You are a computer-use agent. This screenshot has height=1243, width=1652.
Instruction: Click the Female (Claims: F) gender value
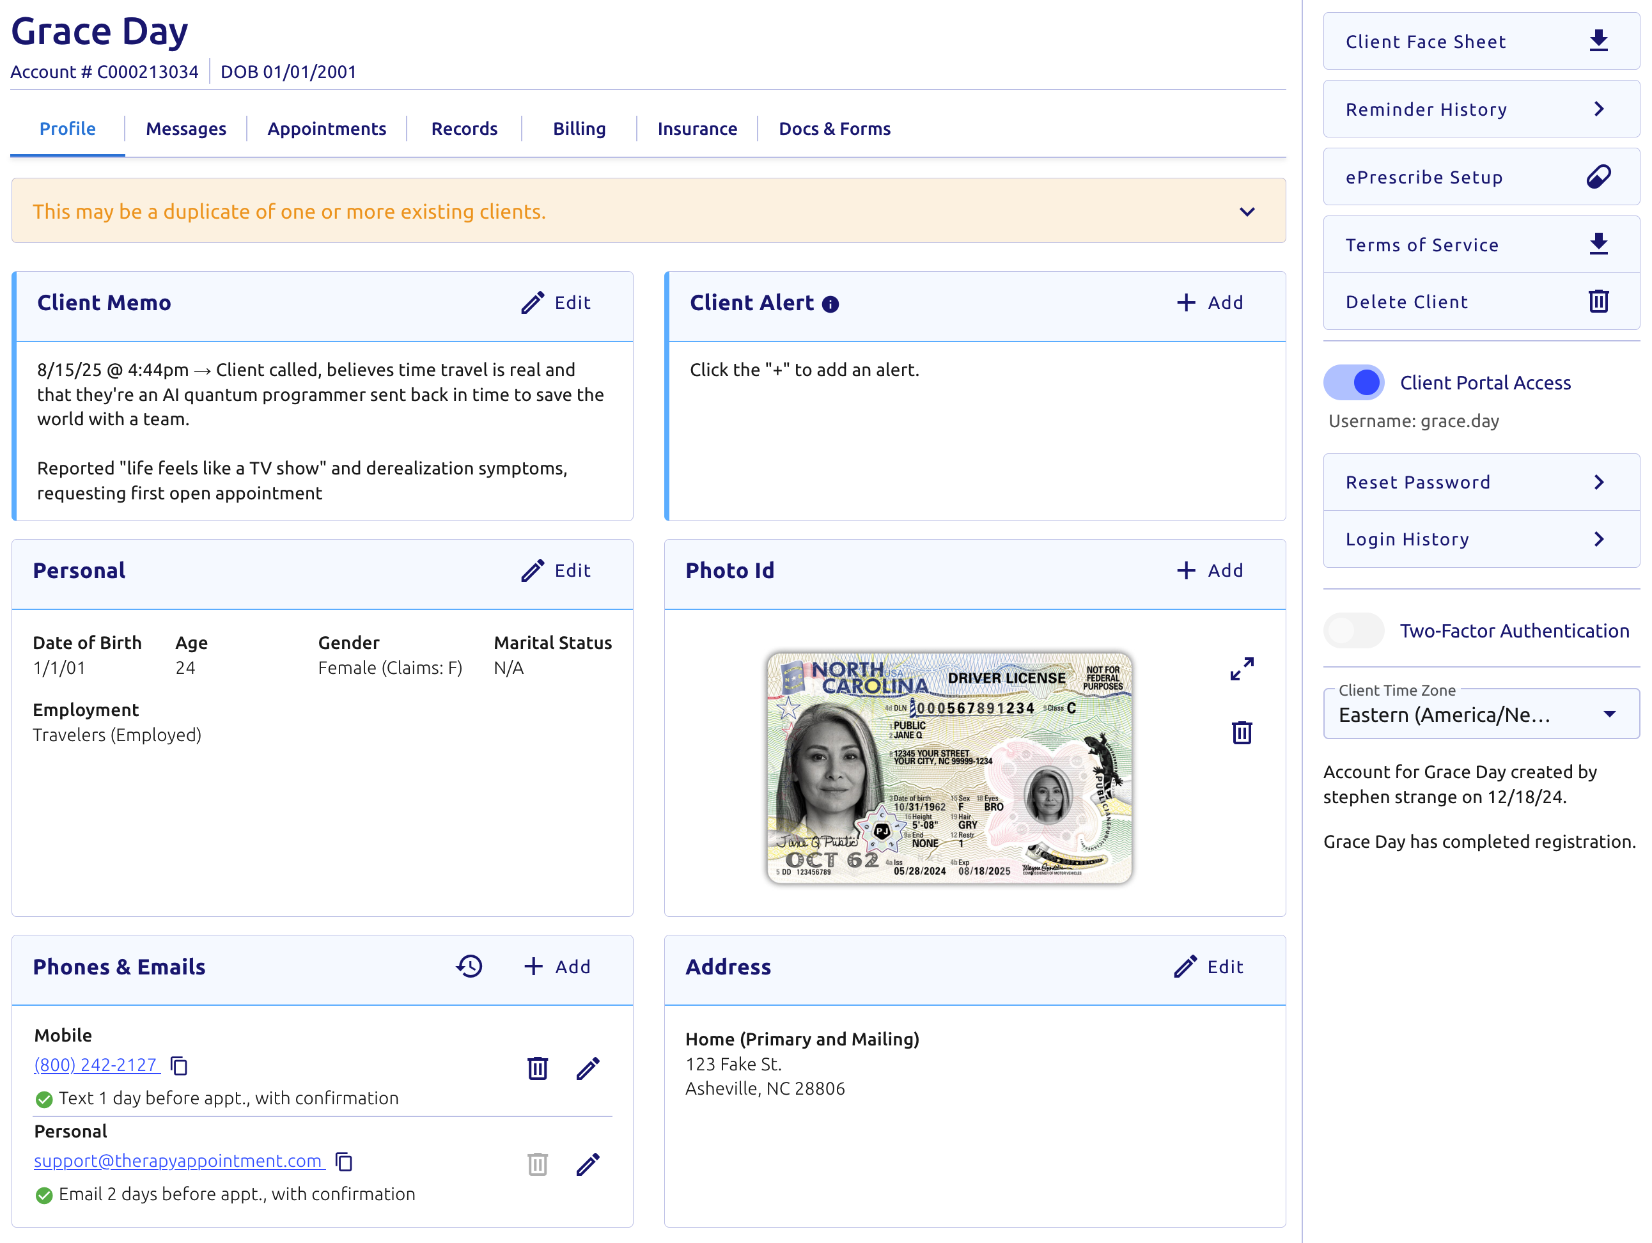coord(391,668)
